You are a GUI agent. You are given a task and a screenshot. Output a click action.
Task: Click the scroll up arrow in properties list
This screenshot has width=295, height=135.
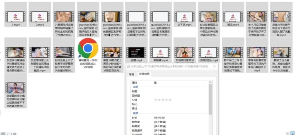tap(210, 82)
